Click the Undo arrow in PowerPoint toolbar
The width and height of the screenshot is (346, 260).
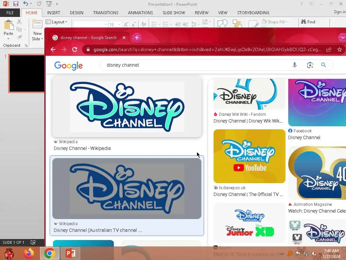(x=26, y=4)
